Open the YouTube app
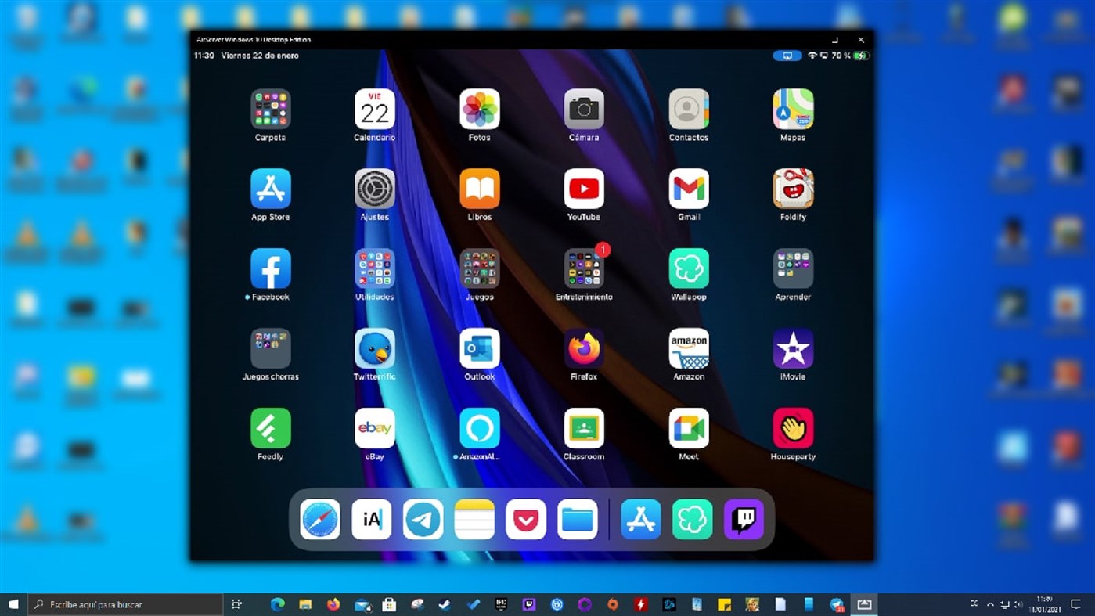 coord(583,188)
